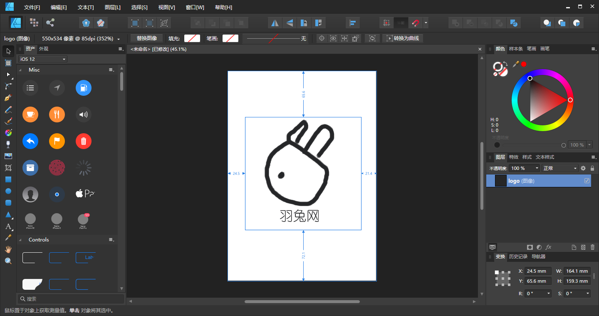Image resolution: width=599 pixels, height=316 pixels.
Task: Click the color panel opacity slider
Action: click(534, 145)
